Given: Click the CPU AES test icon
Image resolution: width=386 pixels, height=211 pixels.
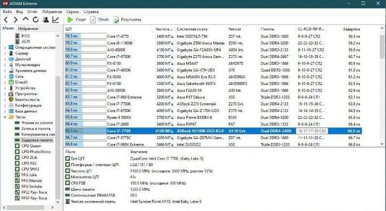Looking at the screenshot, I should (x=17, y=163).
